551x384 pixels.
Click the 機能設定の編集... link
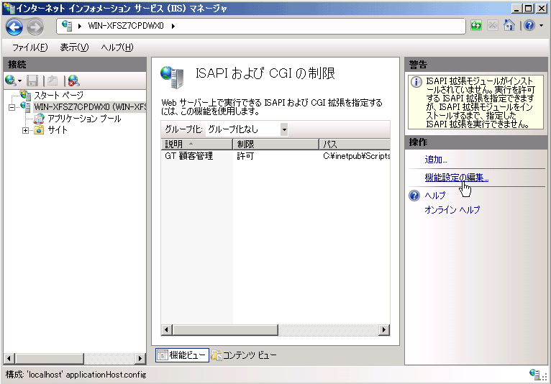(456, 178)
